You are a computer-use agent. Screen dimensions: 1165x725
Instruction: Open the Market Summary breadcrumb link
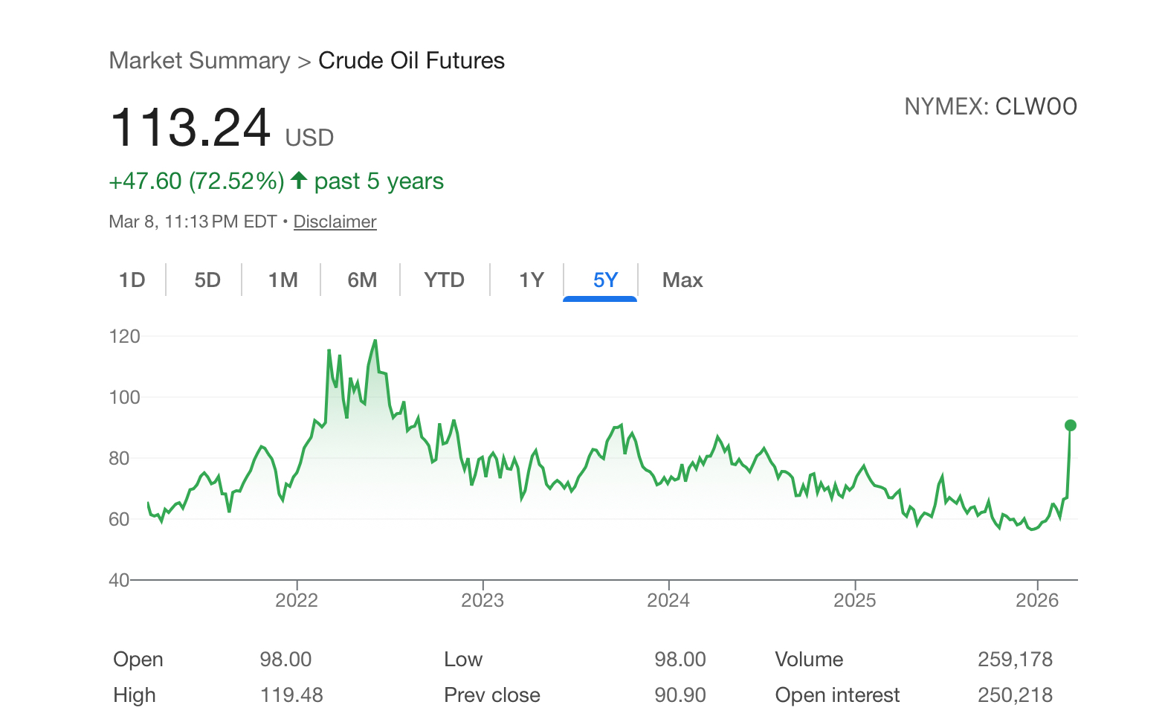pyautogui.click(x=199, y=60)
